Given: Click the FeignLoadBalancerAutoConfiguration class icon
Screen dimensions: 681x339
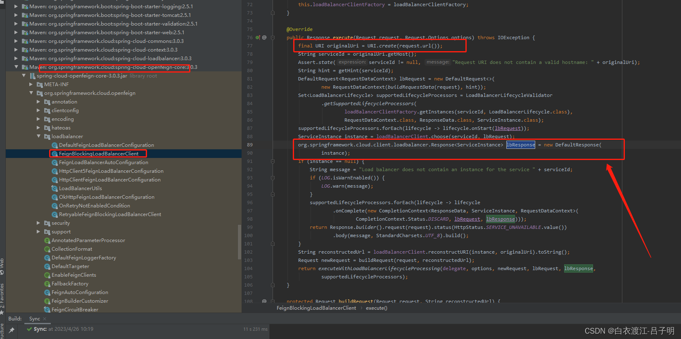Looking at the screenshot, I should coord(55,162).
